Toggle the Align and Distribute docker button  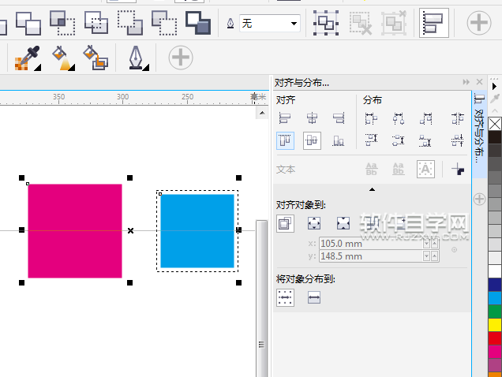(434, 23)
